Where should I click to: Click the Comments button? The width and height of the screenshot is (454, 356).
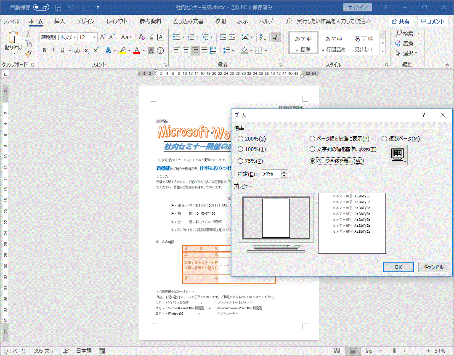[433, 21]
